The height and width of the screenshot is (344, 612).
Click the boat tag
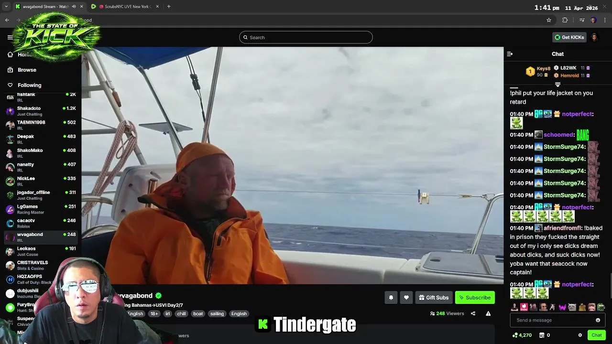[x=198, y=314]
